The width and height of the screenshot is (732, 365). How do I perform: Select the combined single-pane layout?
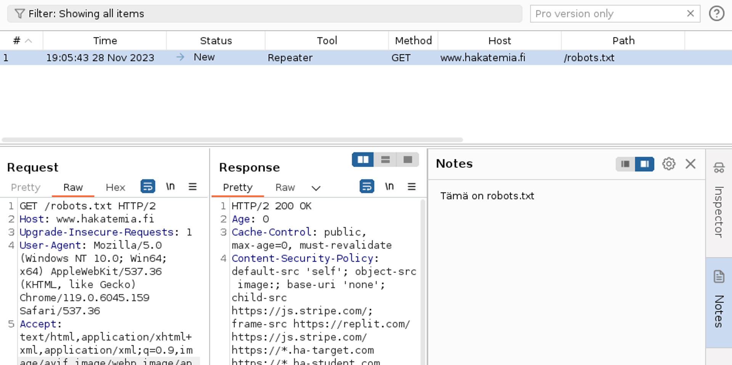tap(408, 159)
